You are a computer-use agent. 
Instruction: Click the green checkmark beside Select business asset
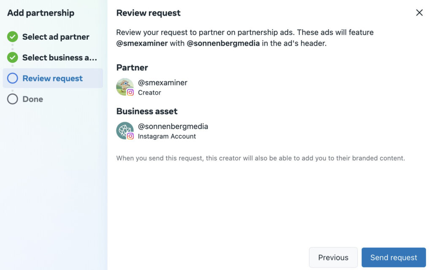tap(13, 57)
